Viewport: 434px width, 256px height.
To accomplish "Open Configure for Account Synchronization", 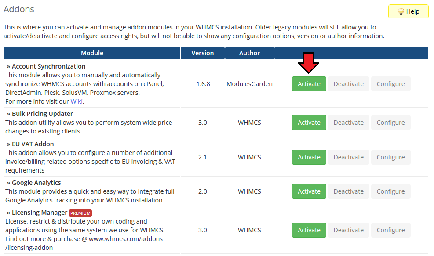I will click(x=390, y=84).
